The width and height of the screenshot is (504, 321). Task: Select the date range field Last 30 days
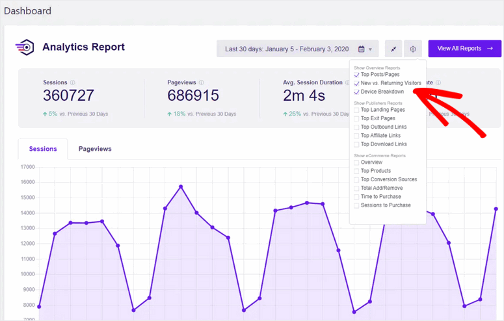[x=298, y=49]
